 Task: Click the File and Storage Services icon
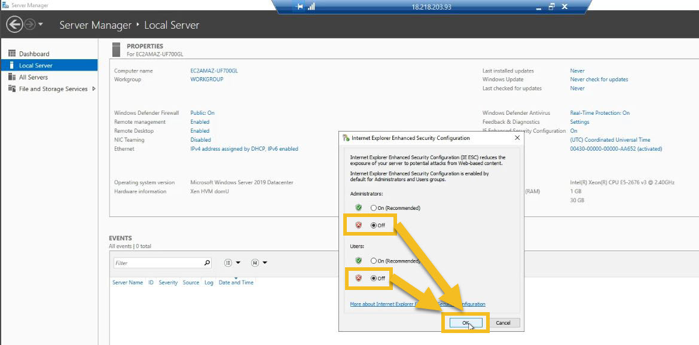12,88
